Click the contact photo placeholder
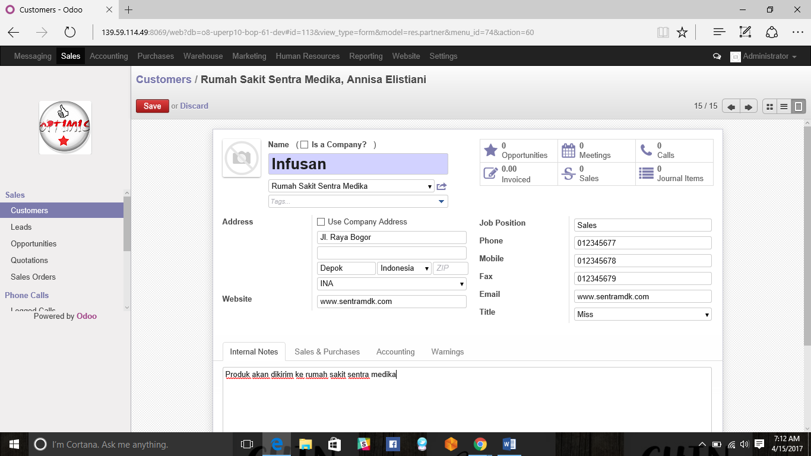This screenshot has height=456, width=811. point(242,158)
